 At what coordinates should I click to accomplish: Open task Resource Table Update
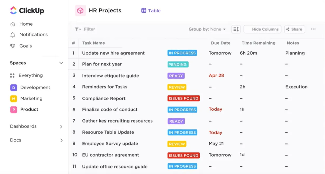[108, 132]
